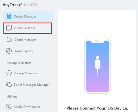Click the AnyTrans for iOS title
Image resolution: width=138 pixels, height=112 pixels.
[x=20, y=5]
